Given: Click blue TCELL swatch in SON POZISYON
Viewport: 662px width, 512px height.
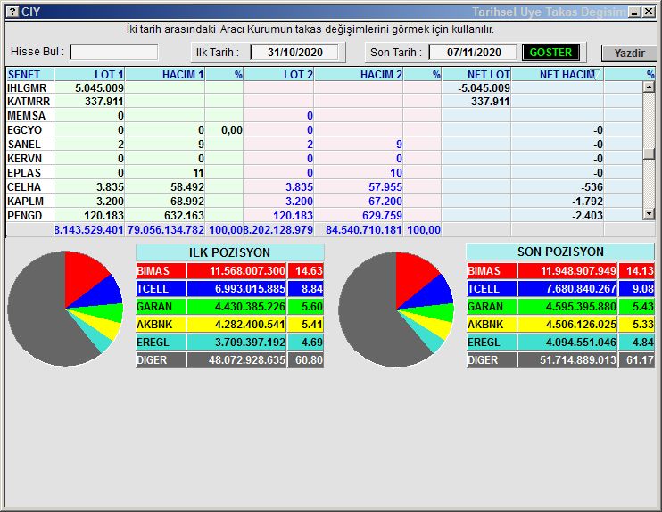Looking at the screenshot, I should tap(492, 289).
